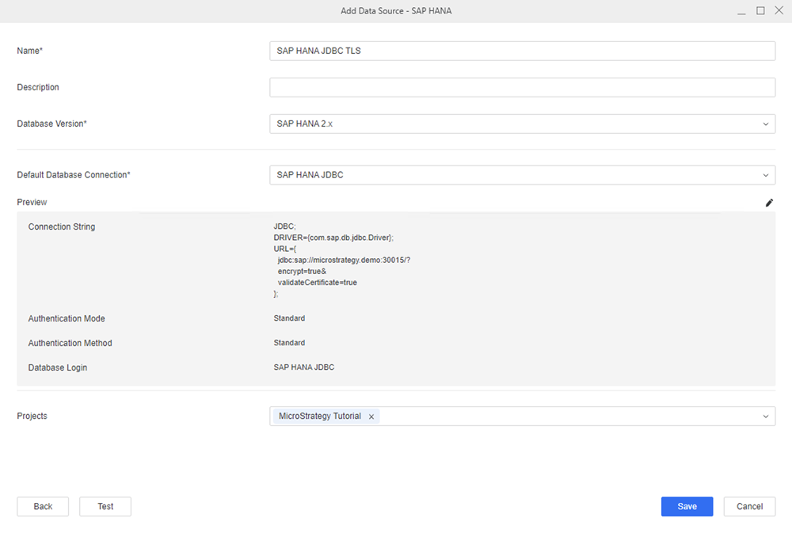Click the encrypt=true& line

click(302, 272)
